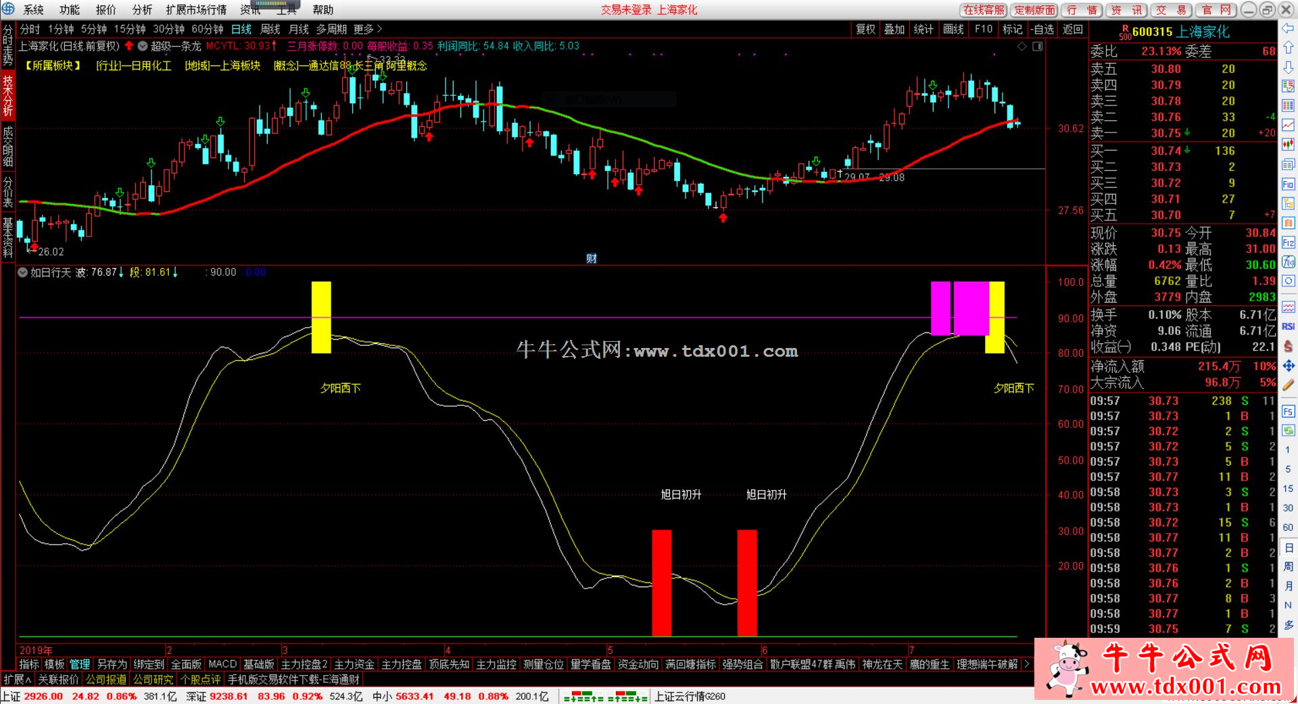Open the 多周期 multi-period option

pyautogui.click(x=331, y=29)
